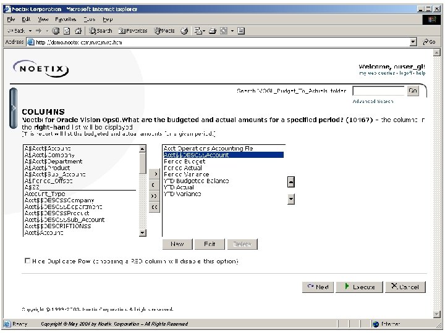Screen dimensions: 445x333
Task: Click the Forward arrow button
Action: point(39,31)
